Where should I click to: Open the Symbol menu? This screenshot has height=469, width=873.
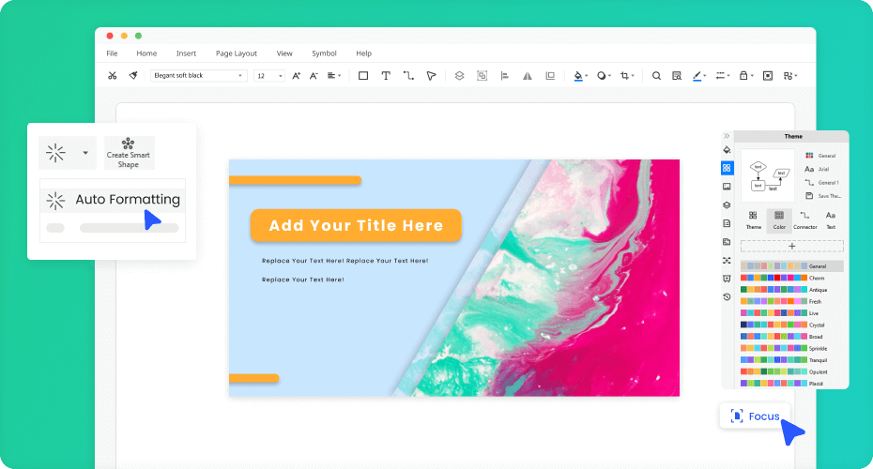pyautogui.click(x=324, y=53)
